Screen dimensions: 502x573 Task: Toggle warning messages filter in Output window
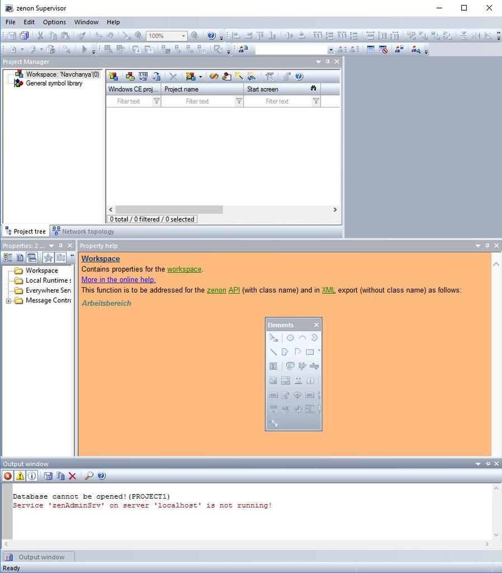[x=20, y=476]
